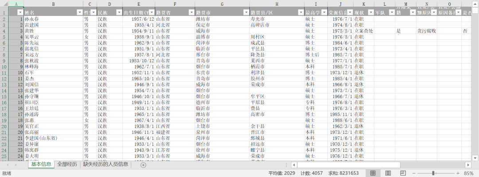Open the 籍贯省 column filter dropdown
This screenshot has width=479, height=177.
[191, 12]
